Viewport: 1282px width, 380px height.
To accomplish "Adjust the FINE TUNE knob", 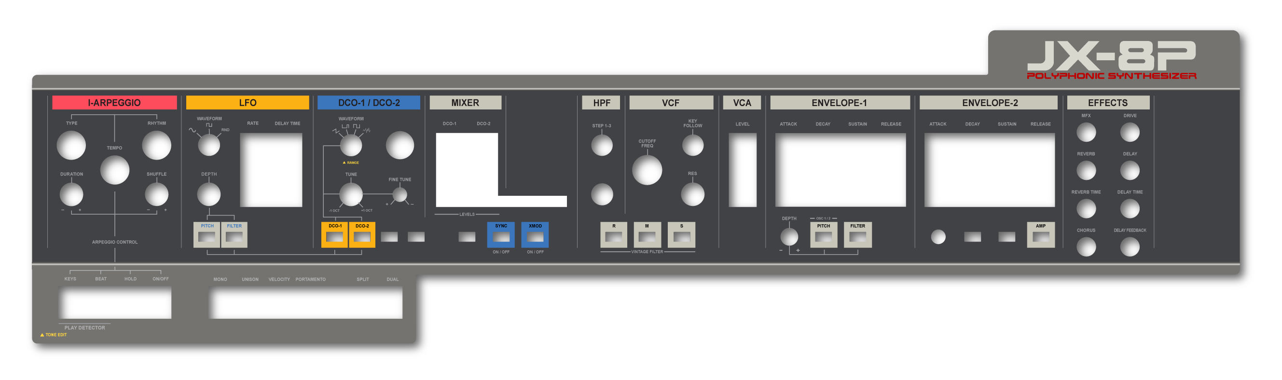I will (x=400, y=194).
